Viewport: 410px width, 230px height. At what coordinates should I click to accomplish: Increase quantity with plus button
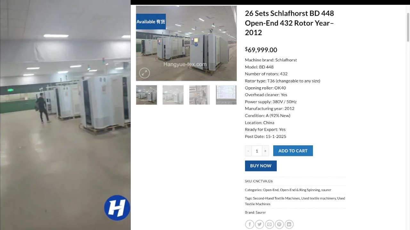pos(265,151)
